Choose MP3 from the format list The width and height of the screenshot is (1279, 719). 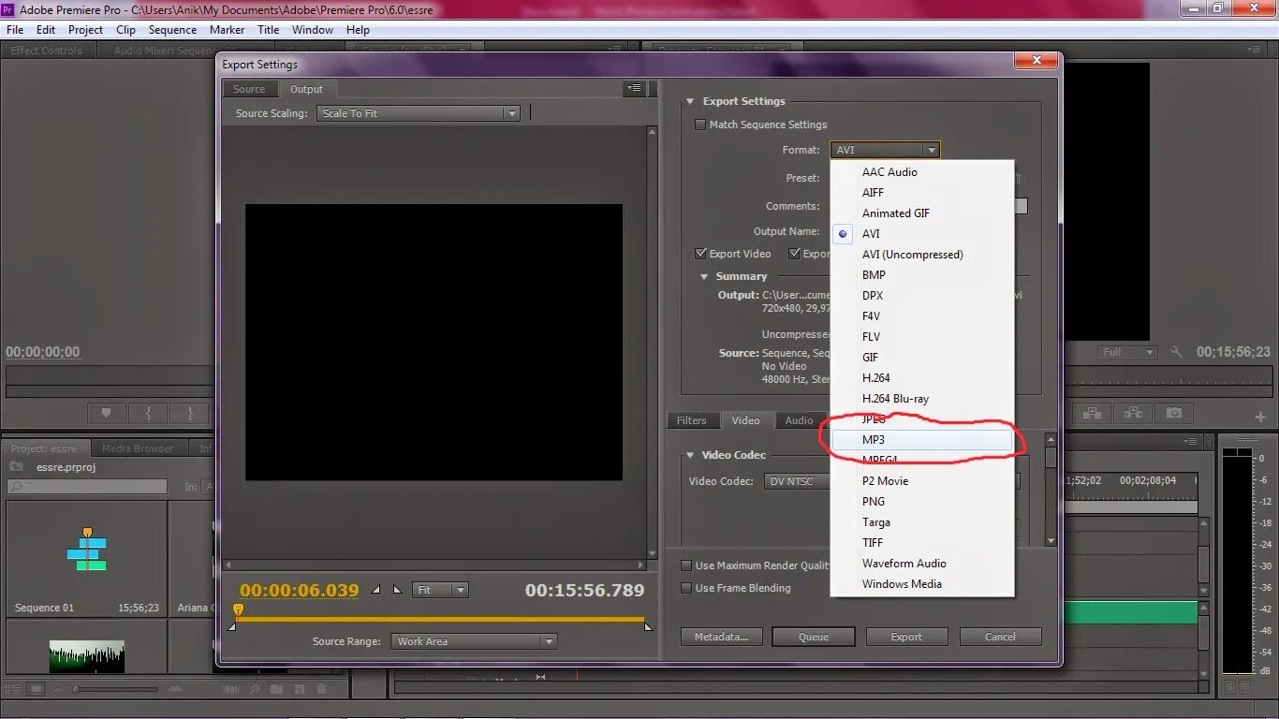click(x=921, y=440)
